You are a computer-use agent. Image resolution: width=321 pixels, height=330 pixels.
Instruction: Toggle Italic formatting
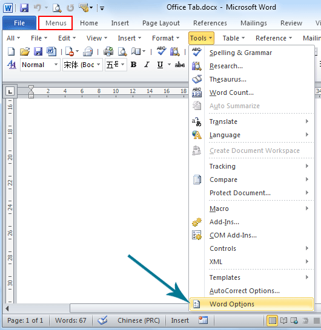(x=147, y=65)
